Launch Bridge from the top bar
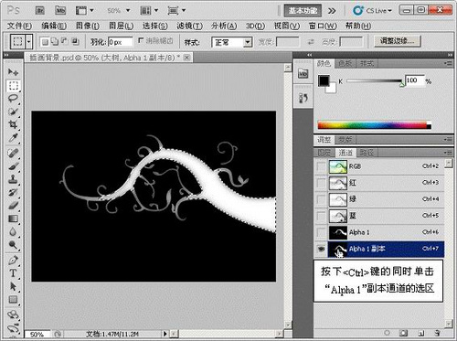This screenshot has width=457, height=341. (x=40, y=11)
